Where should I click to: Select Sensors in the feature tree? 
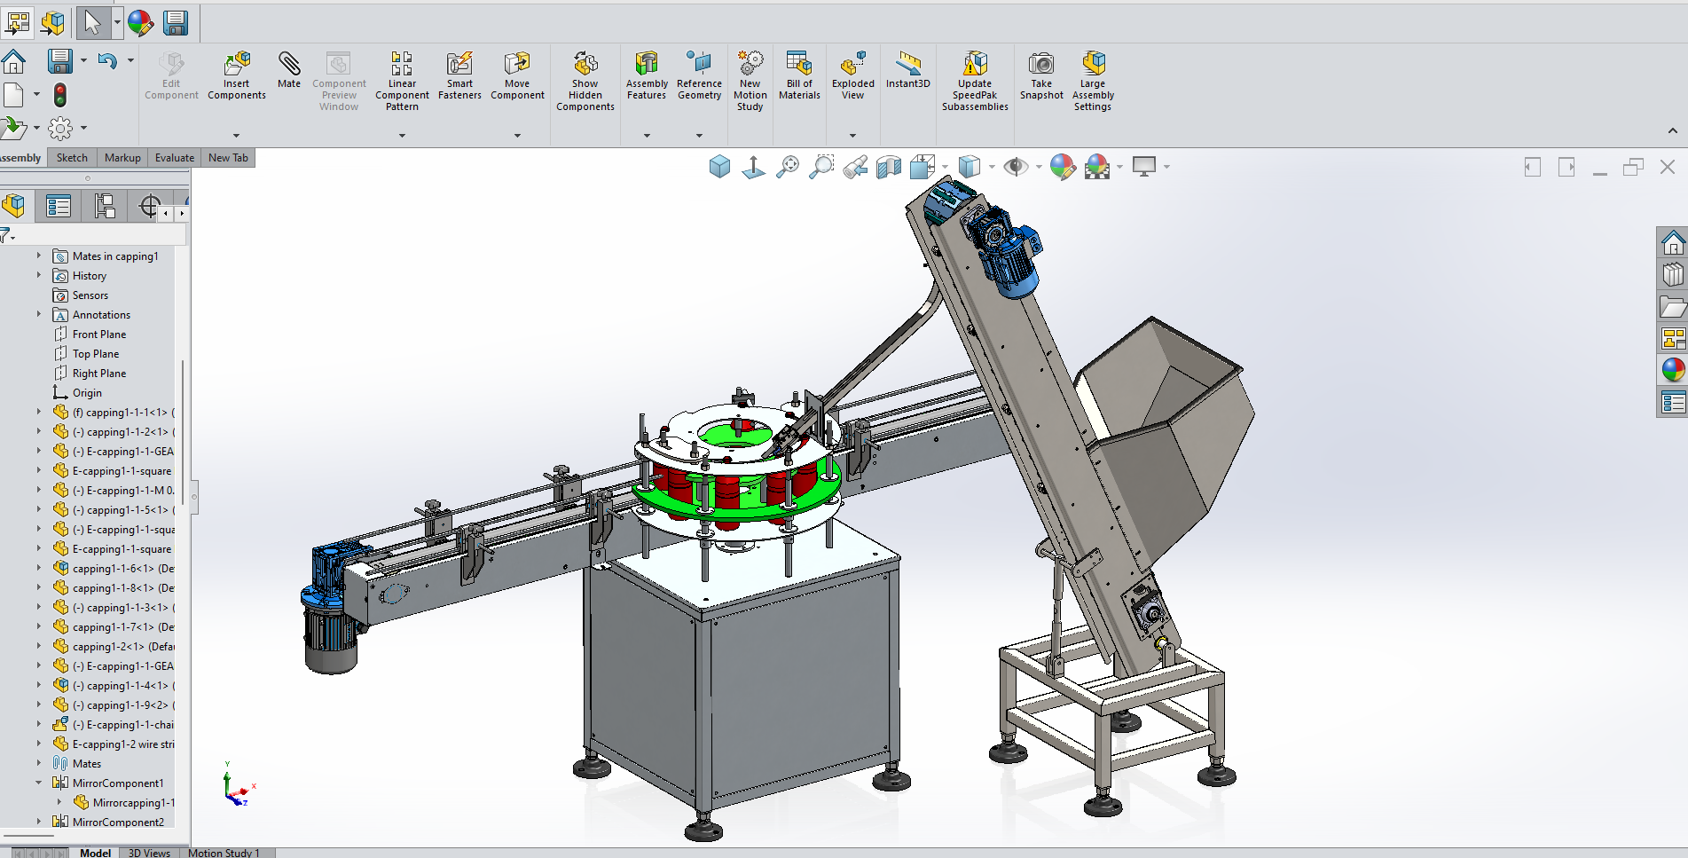(90, 295)
